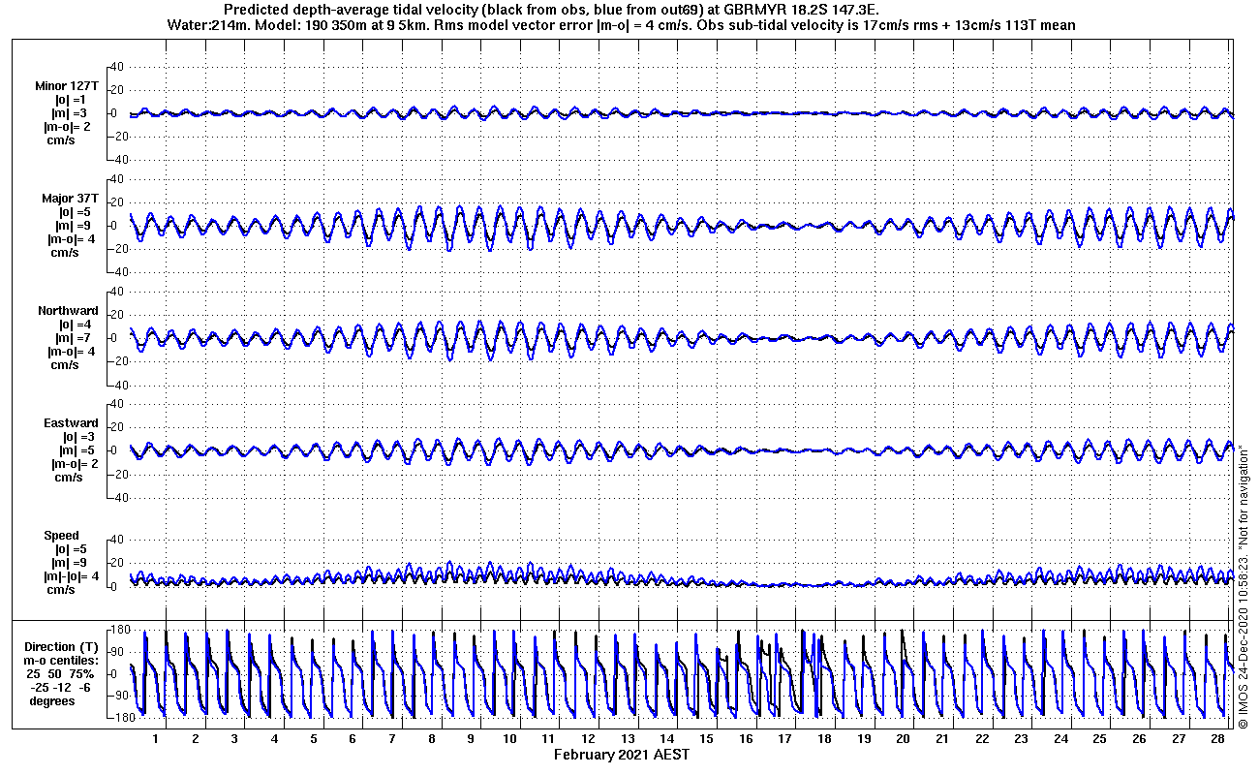1259x775 pixels.
Task: Click '|m| =5' under Eastward
Action: tap(77, 450)
